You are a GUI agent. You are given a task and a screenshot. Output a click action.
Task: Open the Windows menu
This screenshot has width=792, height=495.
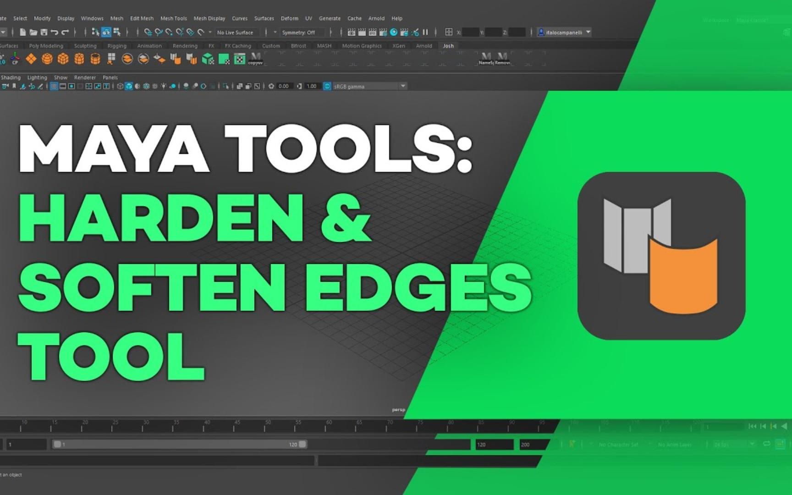[92, 18]
